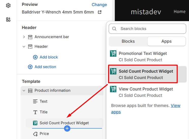Click Change preview link
Viewport: 189px width, 139px height.
(x=99, y=5)
